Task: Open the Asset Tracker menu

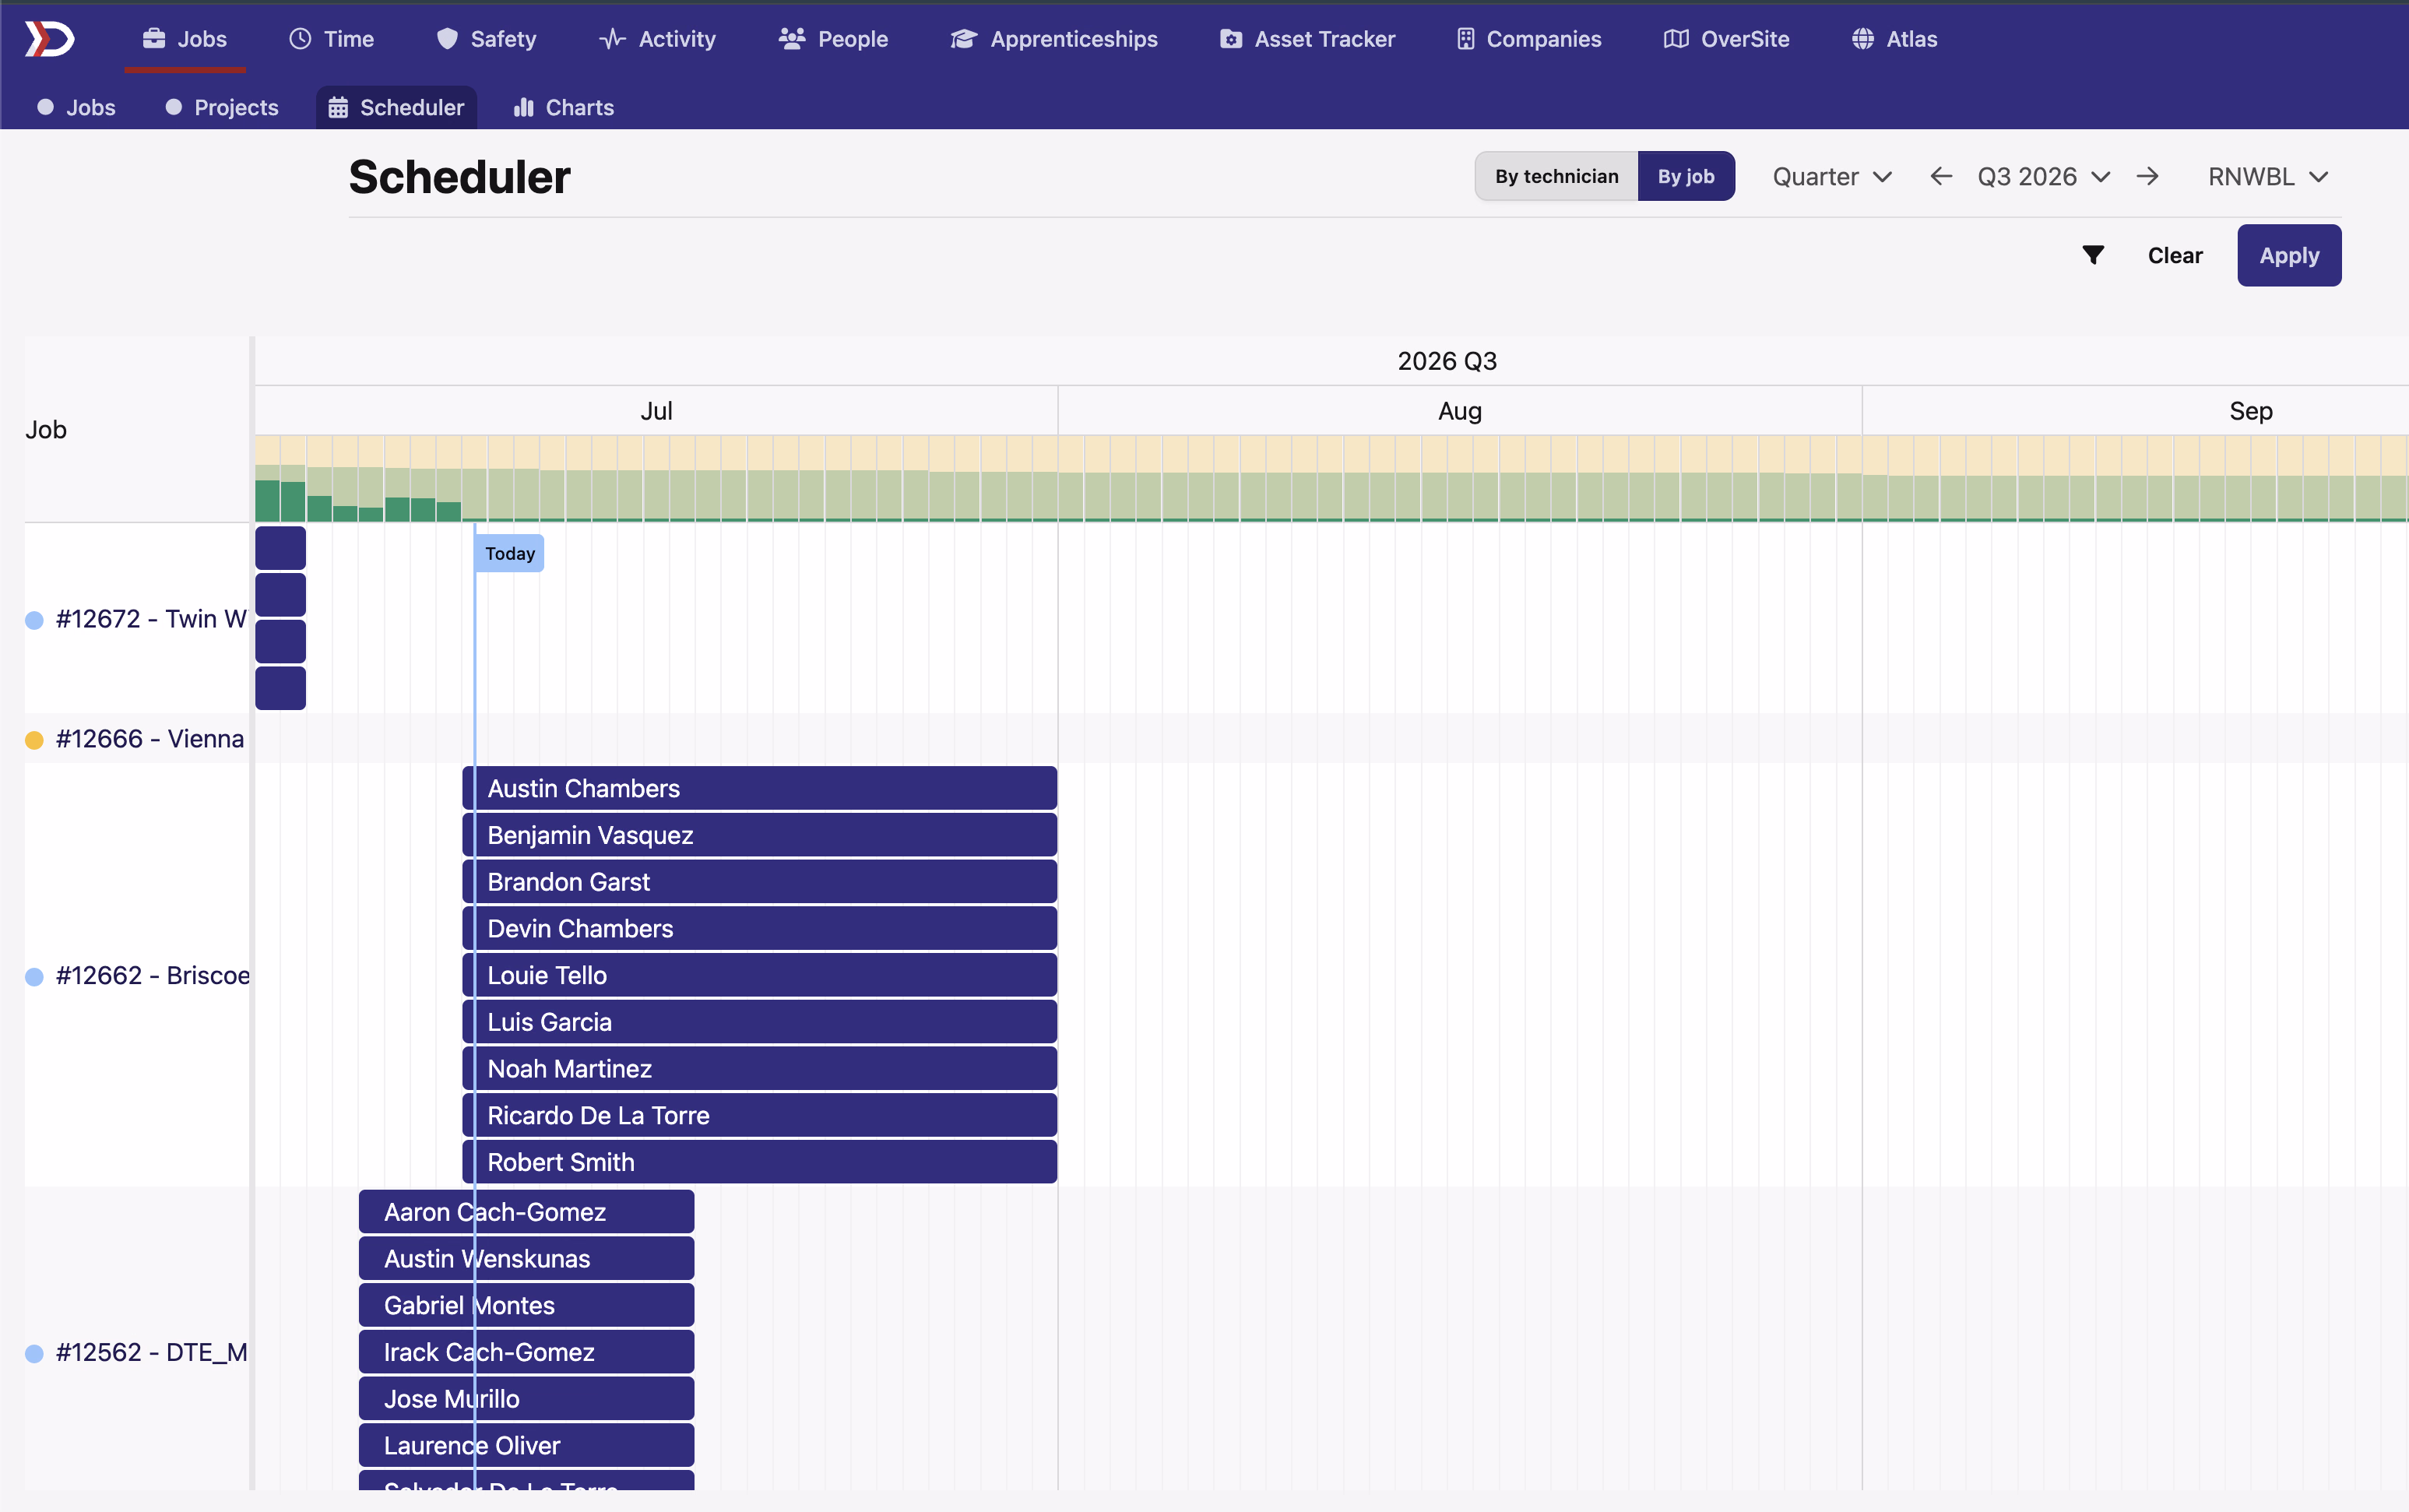Action: (1307, 39)
